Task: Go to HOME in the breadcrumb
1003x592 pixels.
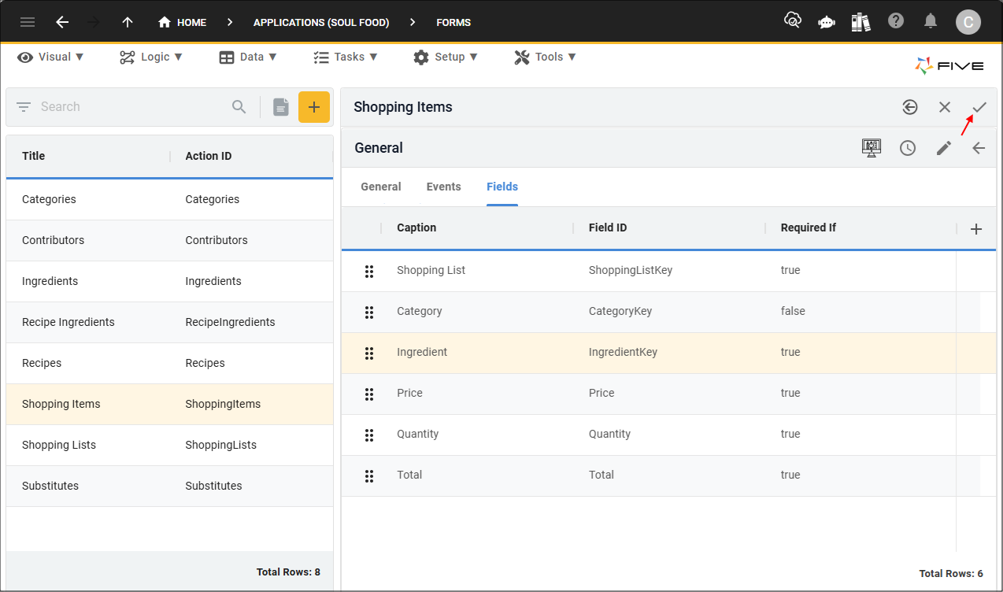Action: click(x=182, y=22)
